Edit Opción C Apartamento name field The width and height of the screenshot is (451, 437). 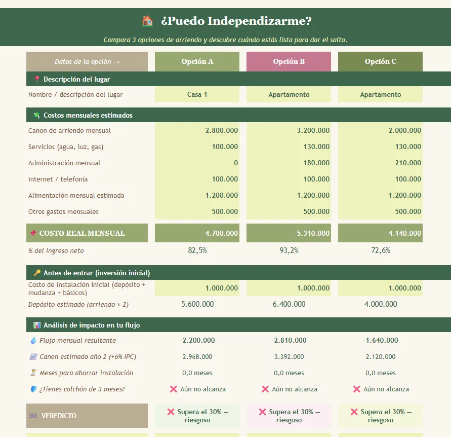(380, 94)
